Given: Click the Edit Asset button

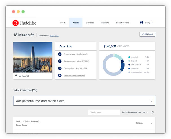Looking at the screenshot, I should coord(147,34).
